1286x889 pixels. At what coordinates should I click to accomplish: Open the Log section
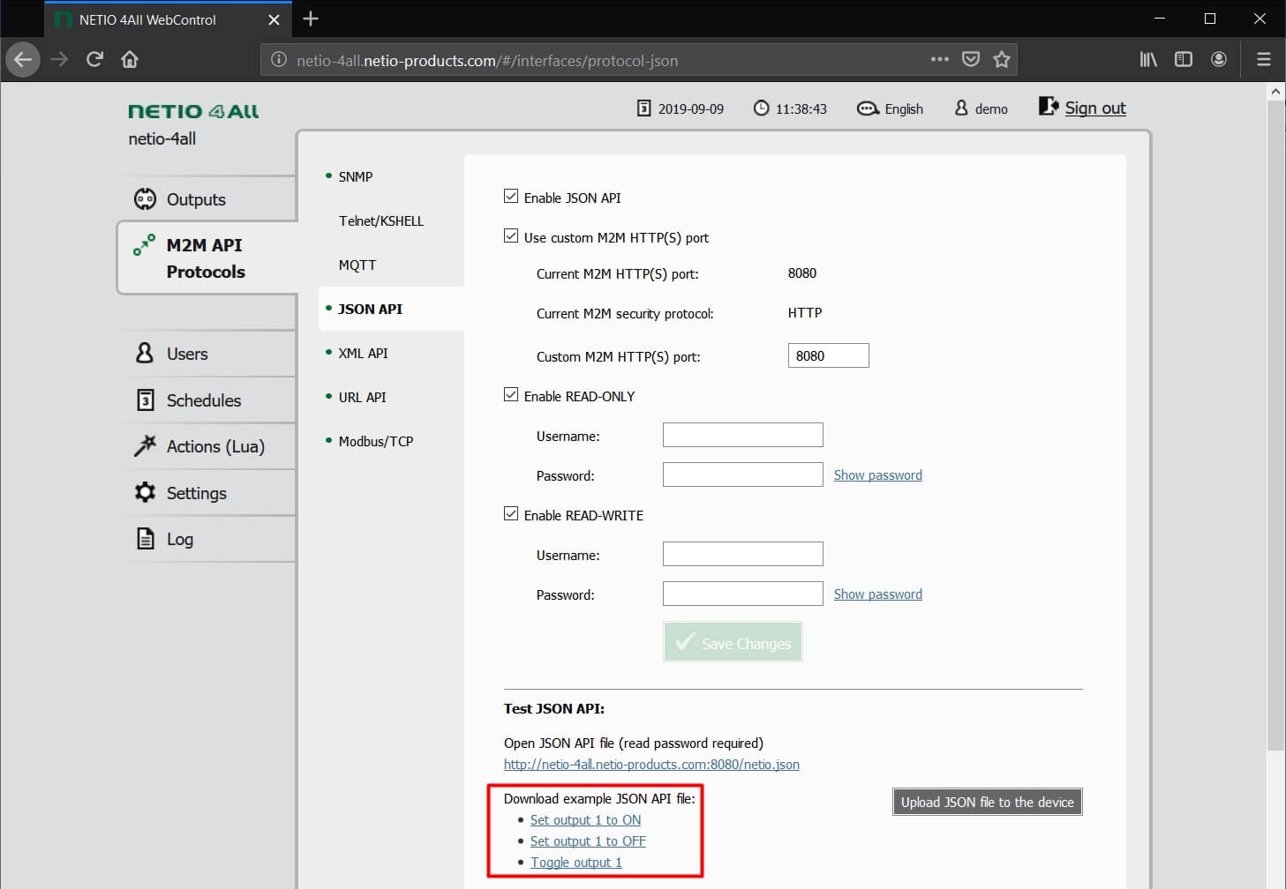(208, 539)
